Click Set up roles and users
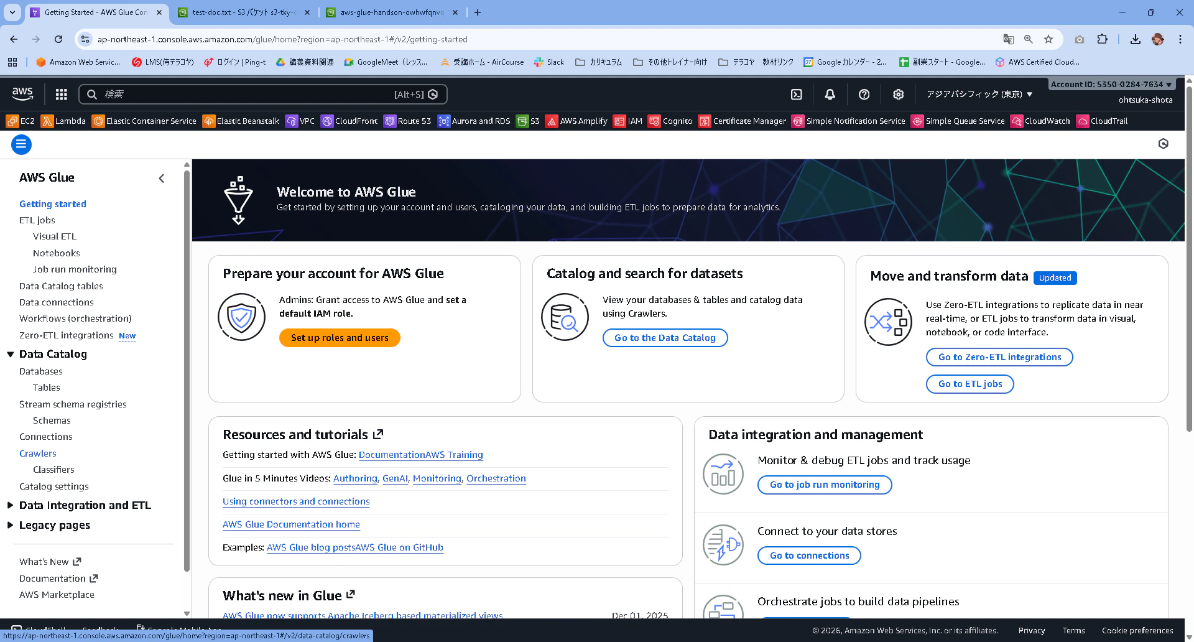The width and height of the screenshot is (1194, 642). click(340, 338)
